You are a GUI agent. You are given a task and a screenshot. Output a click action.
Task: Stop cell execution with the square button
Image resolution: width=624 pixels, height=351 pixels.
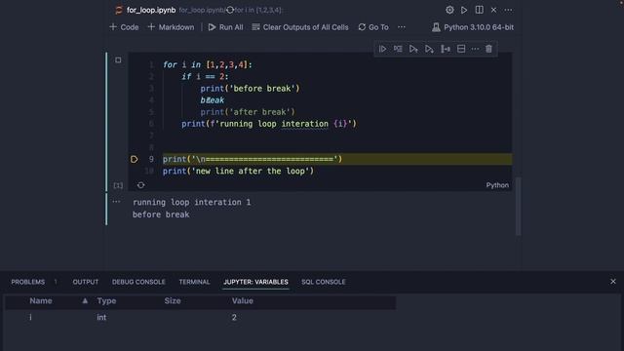(x=118, y=60)
